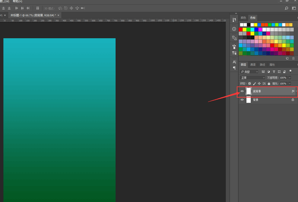This screenshot has height=202, width=298.
Task: Pick the pure red swatch
Action: click(x=241, y=29)
